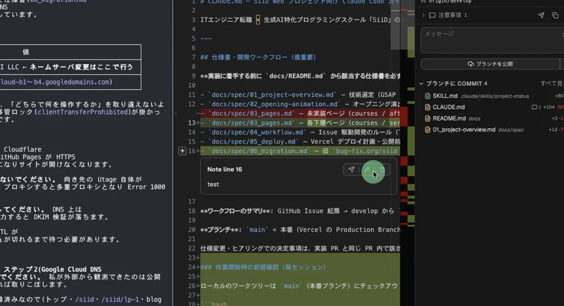This screenshot has width=564, height=306.
Task: Click the 値 table header in left window
Action: pos(26,52)
